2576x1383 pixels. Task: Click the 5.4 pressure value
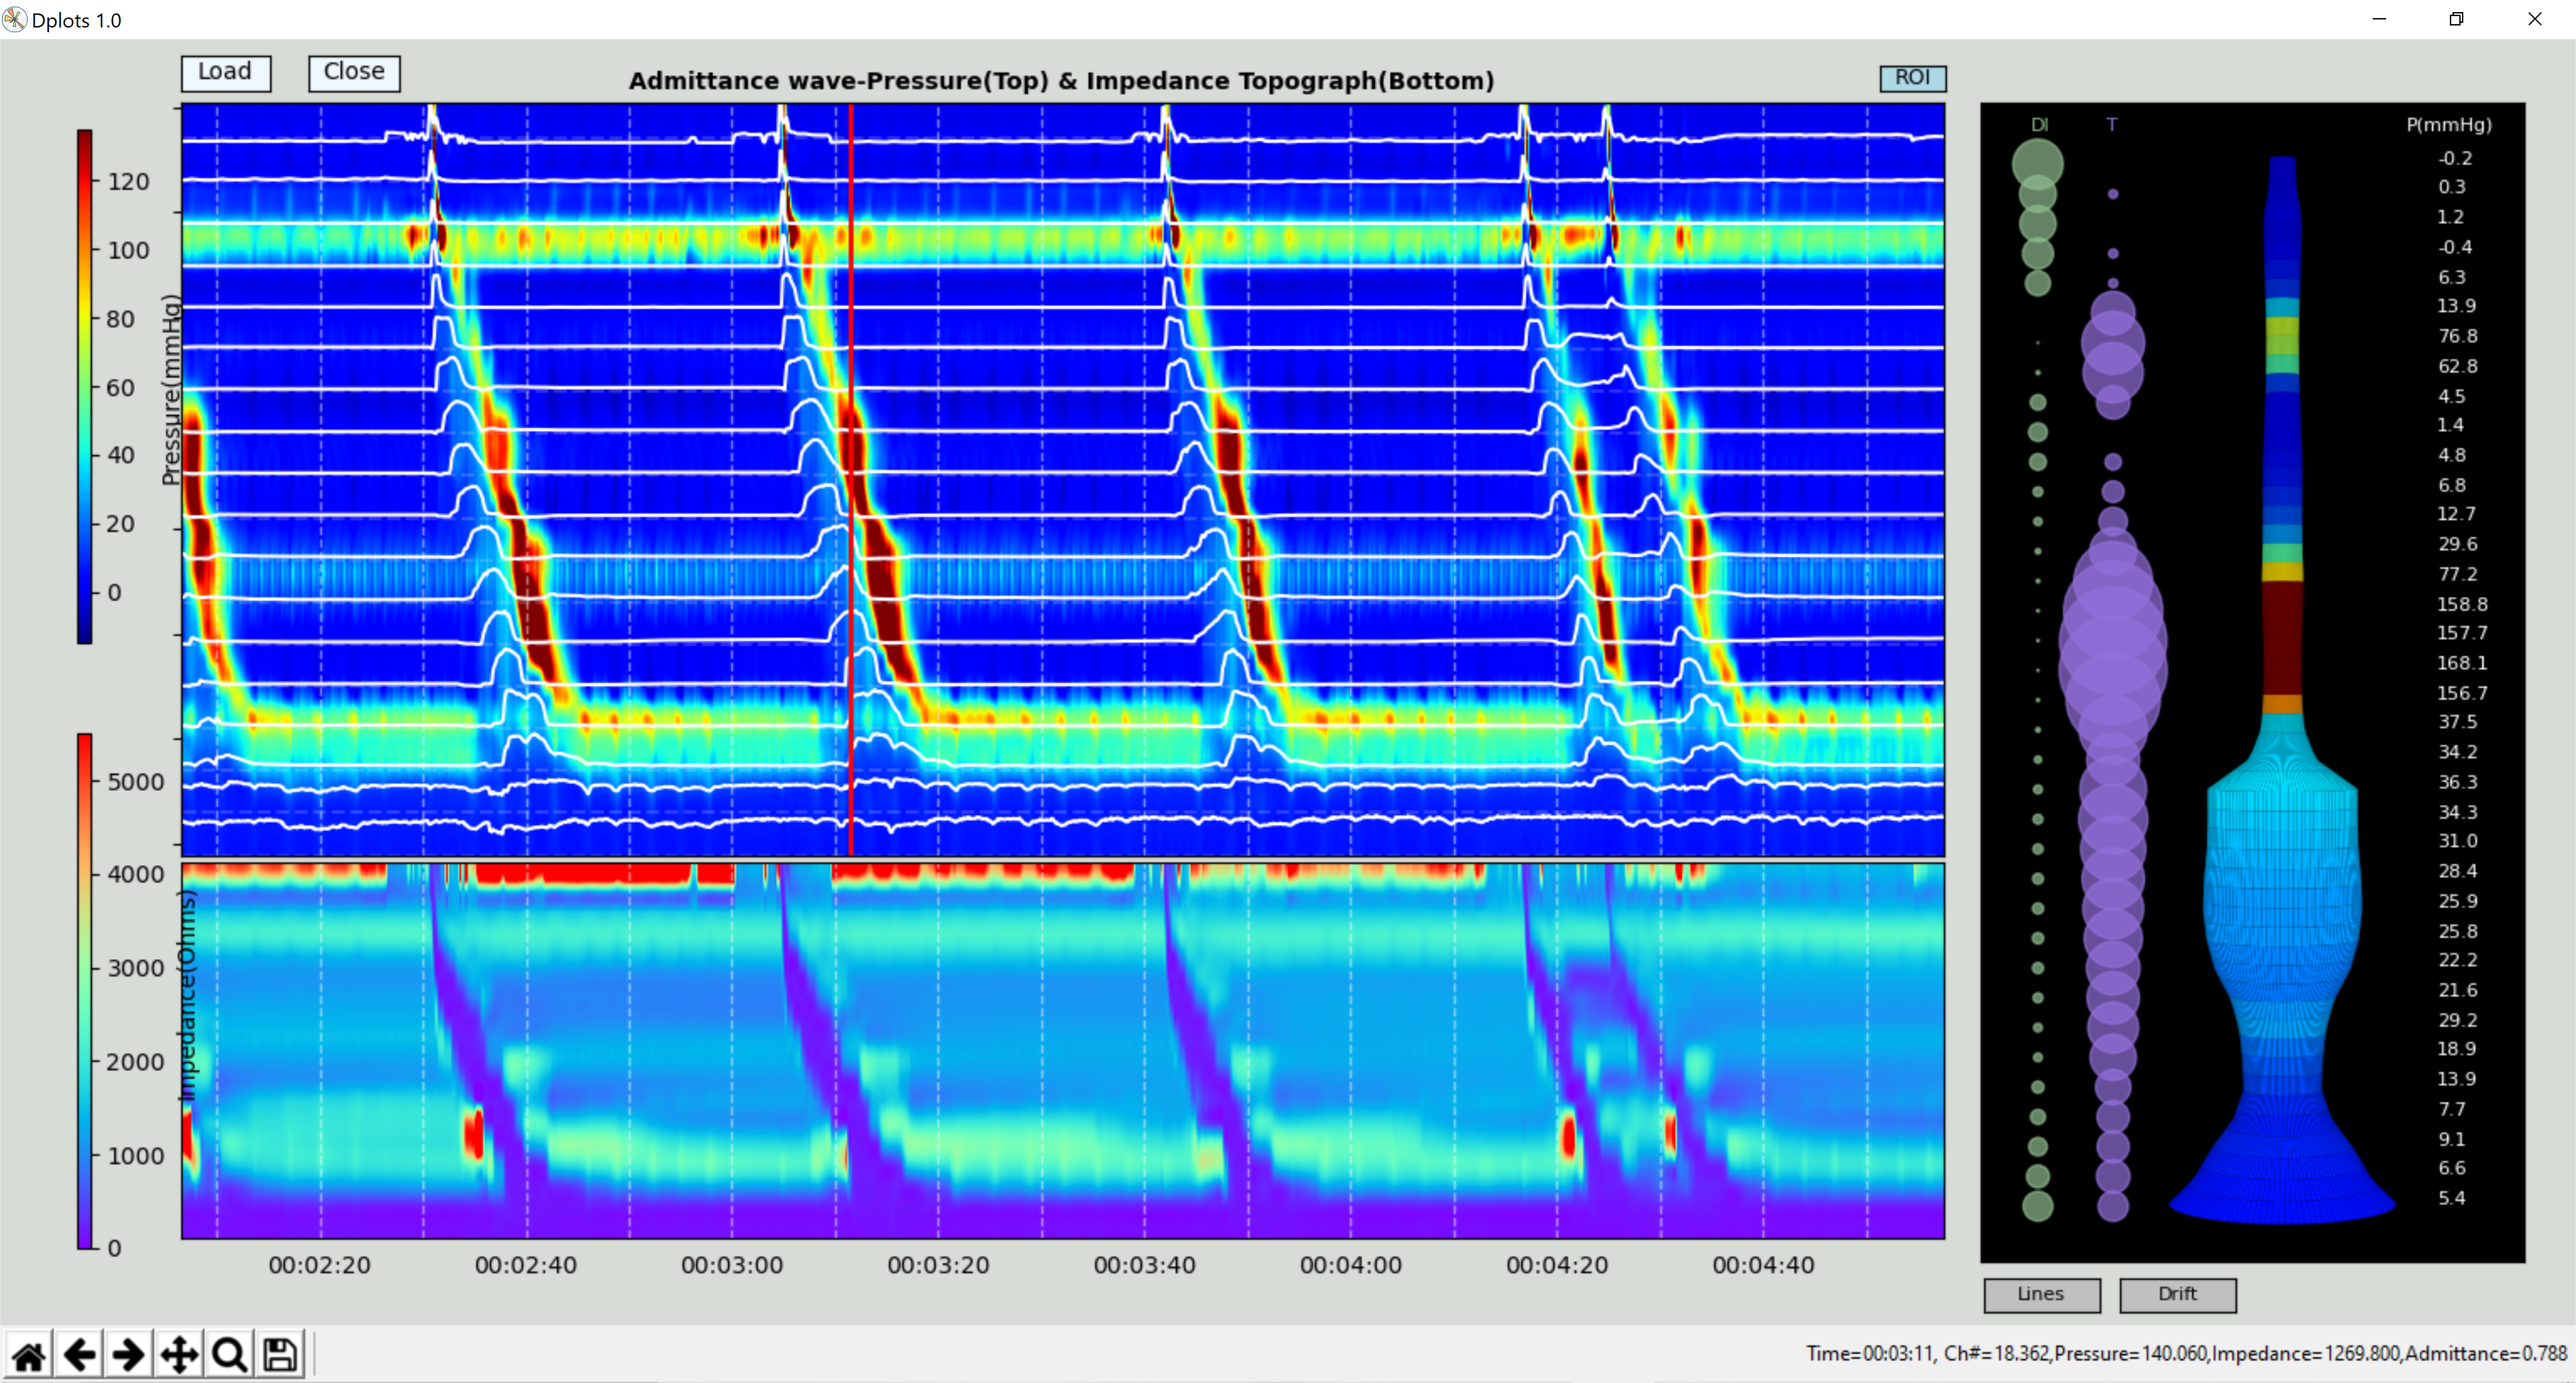click(x=2452, y=1198)
